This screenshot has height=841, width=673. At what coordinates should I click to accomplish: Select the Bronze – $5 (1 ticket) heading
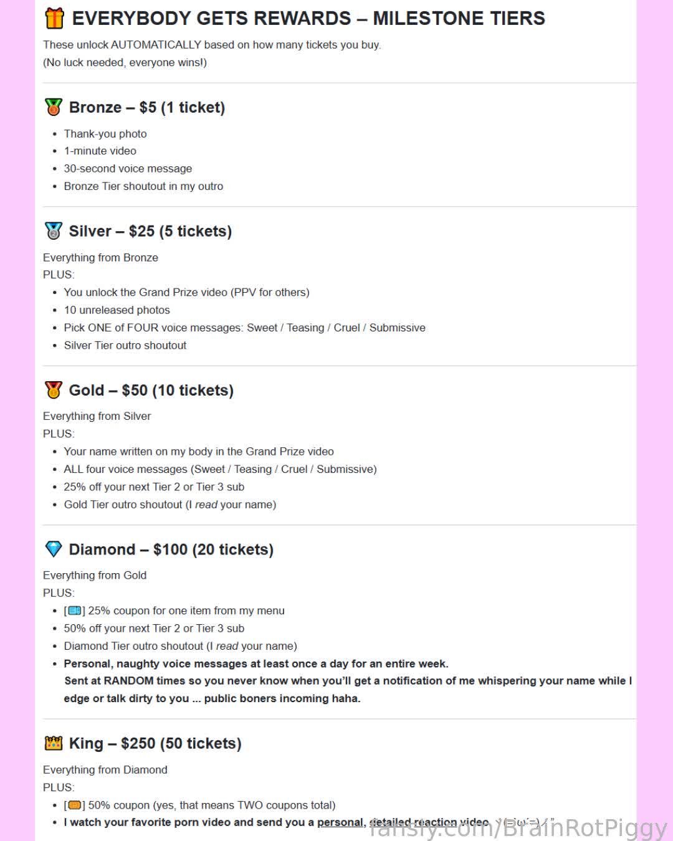[x=147, y=107]
